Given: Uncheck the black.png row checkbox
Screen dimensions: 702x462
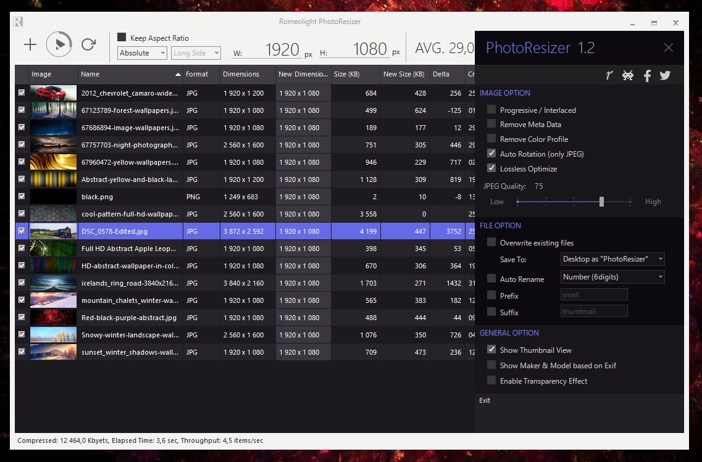Looking at the screenshot, I should pyautogui.click(x=22, y=196).
